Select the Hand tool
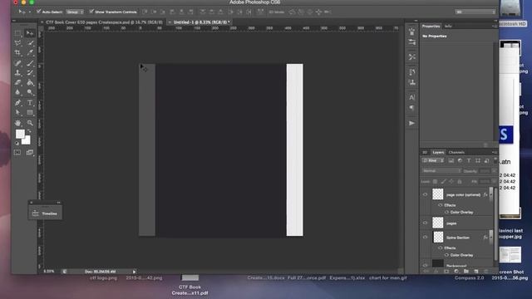 [x=17, y=123]
